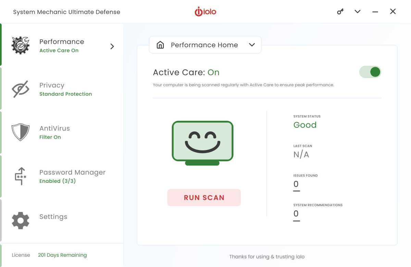Click the Thanks for using & trusting iolo text
This screenshot has height=267, width=411.
(267, 257)
